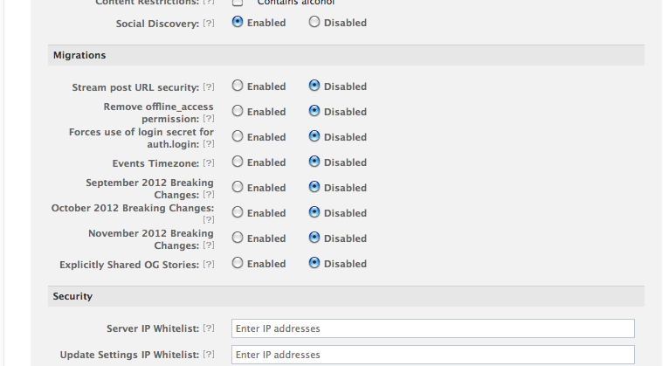The height and width of the screenshot is (366, 669).
Task: Enable Explicitly Shared OG Stories
Action: coord(238,263)
